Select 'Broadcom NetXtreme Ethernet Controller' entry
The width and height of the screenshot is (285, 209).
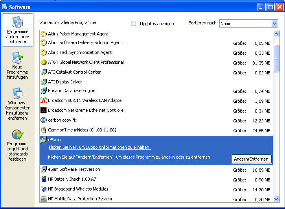tap(156, 110)
